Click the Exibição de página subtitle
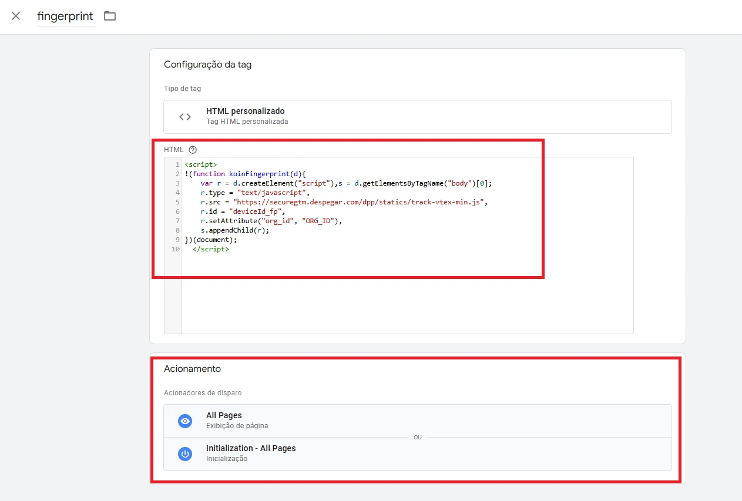Viewport: 742px width, 501px height. point(237,426)
